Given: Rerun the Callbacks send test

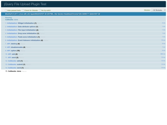Looking at the screenshot, I should 27,68.
